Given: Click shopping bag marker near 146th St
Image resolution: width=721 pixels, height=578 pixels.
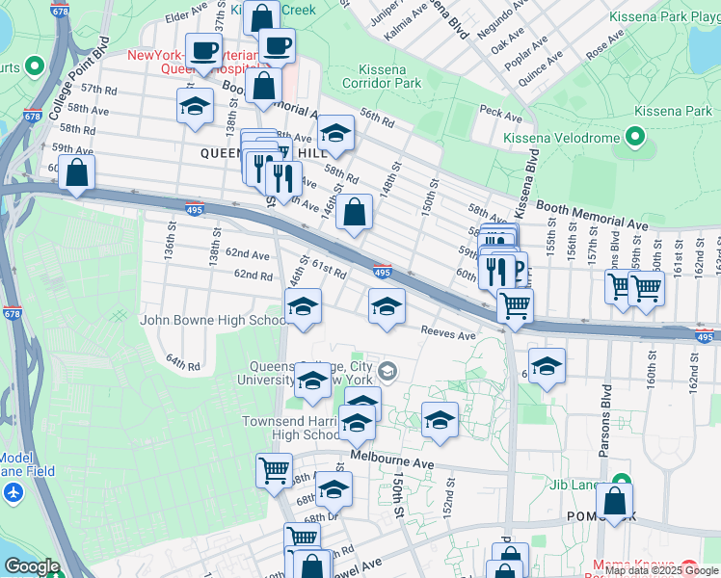Looking at the screenshot, I should (354, 215).
